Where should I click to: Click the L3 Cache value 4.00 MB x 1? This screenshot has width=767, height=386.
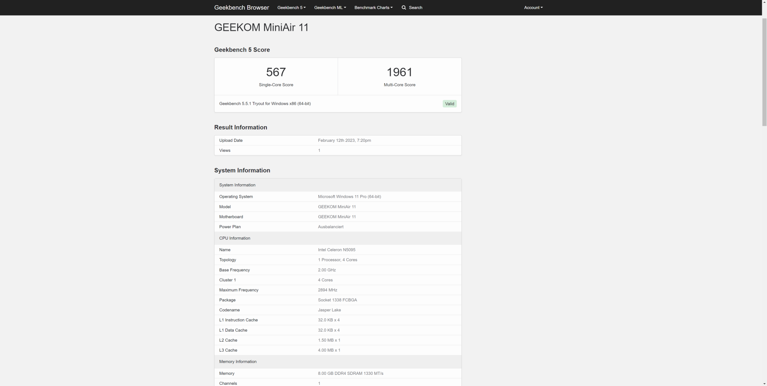329,350
